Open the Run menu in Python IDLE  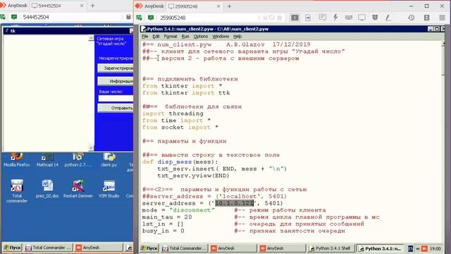185,37
